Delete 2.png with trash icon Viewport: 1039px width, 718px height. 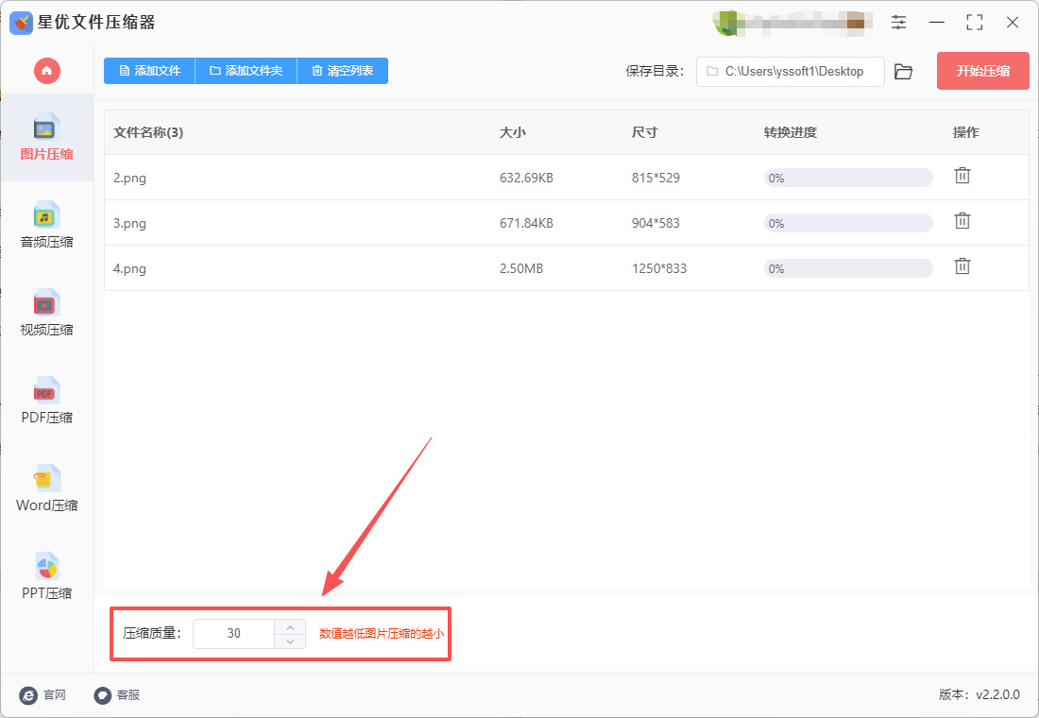(x=962, y=176)
